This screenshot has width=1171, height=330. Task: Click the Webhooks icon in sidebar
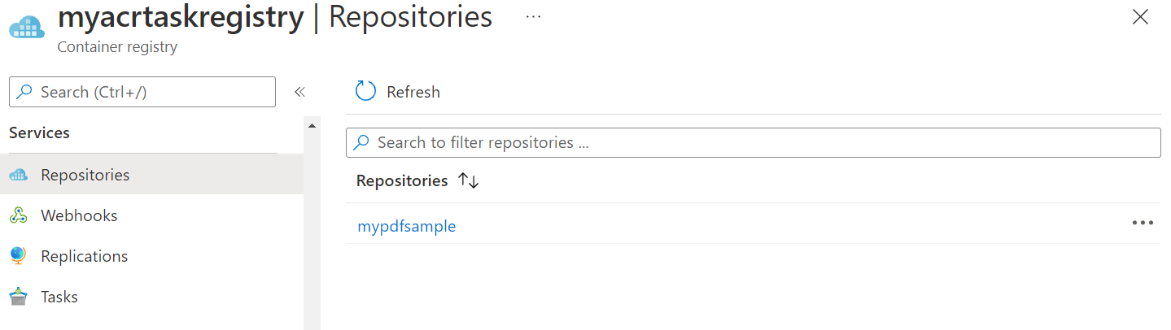pos(18,216)
